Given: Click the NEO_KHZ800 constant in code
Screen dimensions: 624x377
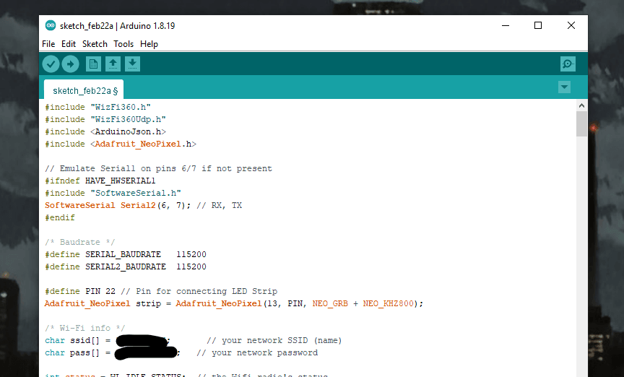Looking at the screenshot, I should (x=389, y=304).
